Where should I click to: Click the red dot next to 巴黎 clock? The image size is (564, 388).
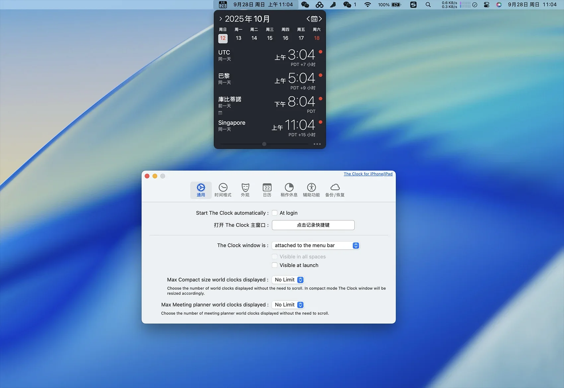[320, 75]
